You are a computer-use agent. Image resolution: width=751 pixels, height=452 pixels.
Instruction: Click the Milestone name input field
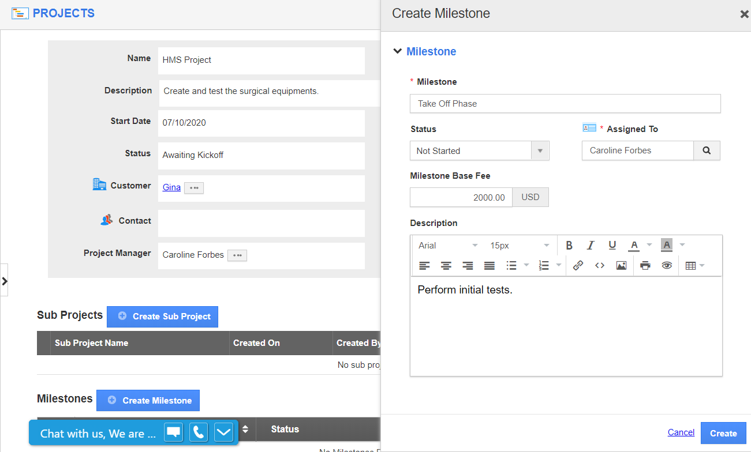tap(565, 104)
